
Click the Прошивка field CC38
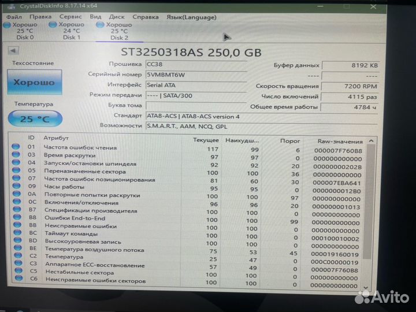pyautogui.click(x=196, y=64)
